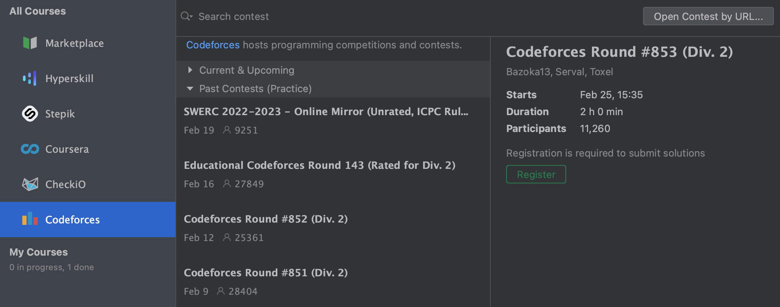Click the Stepik logo icon
Image resolution: width=780 pixels, height=307 pixels.
(30, 114)
